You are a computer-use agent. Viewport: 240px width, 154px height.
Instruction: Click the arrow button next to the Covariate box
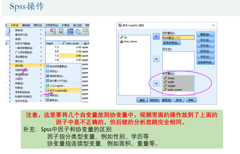(x=156, y=83)
